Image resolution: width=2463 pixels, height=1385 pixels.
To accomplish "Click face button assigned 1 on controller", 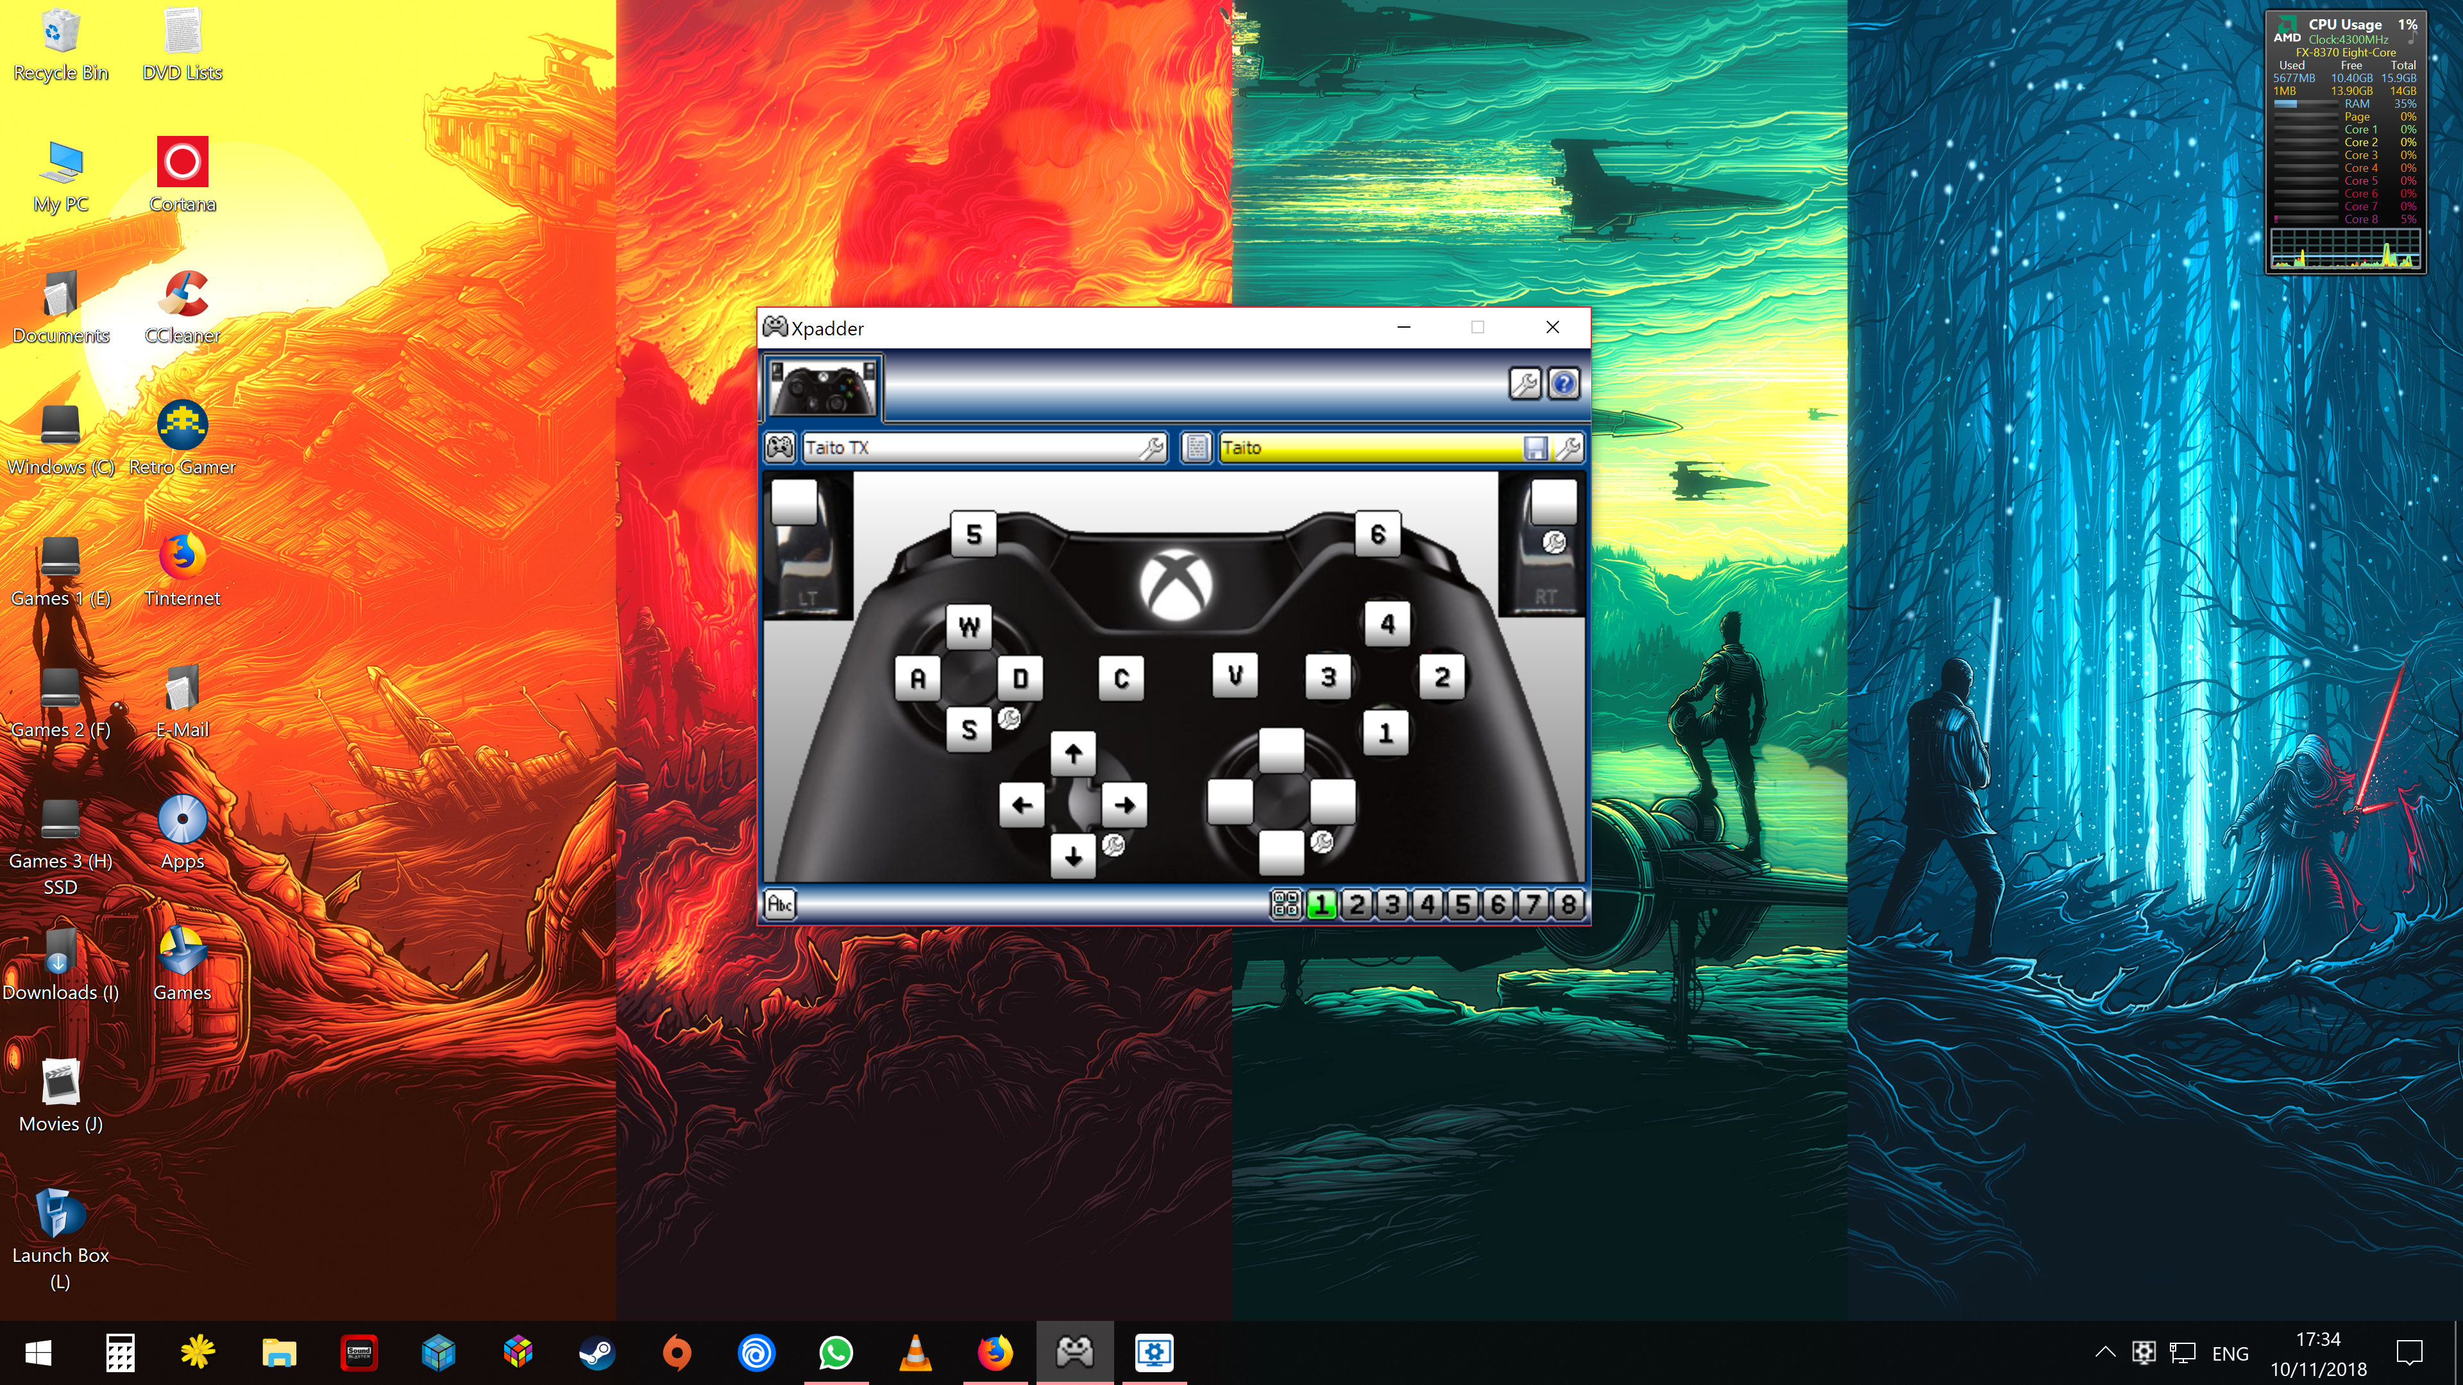I will click(x=1385, y=732).
